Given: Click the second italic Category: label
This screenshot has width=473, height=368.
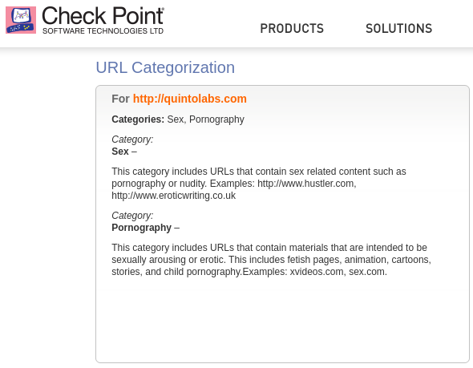Looking at the screenshot, I should click(132, 216).
